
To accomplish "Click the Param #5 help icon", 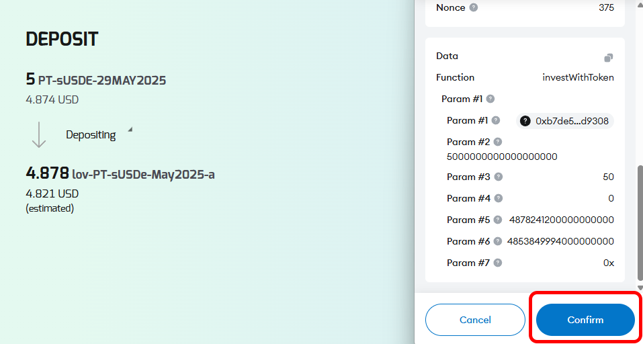I will click(x=498, y=220).
